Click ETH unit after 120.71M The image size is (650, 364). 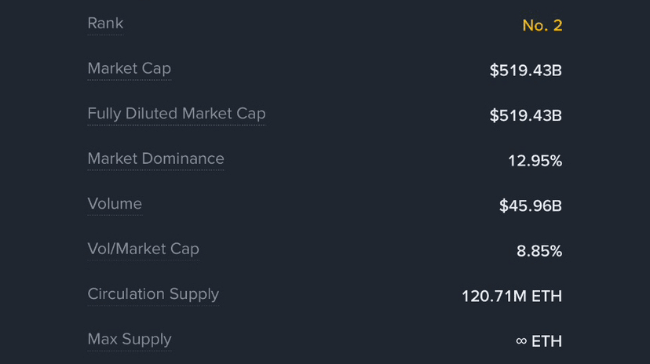pos(546,297)
